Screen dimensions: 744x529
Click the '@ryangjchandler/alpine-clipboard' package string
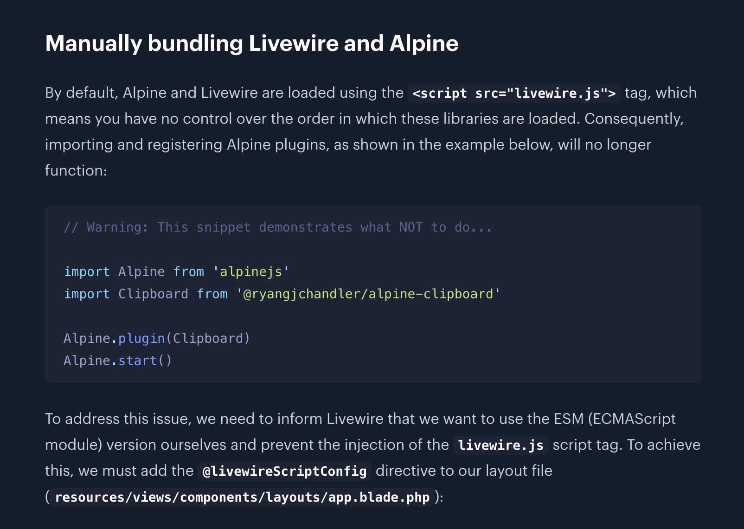coord(368,293)
